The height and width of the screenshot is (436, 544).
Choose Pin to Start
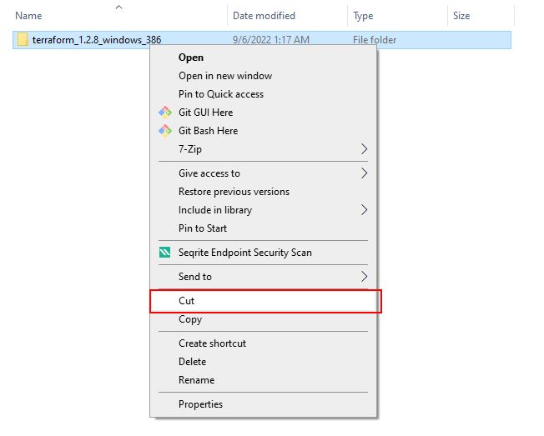(203, 228)
